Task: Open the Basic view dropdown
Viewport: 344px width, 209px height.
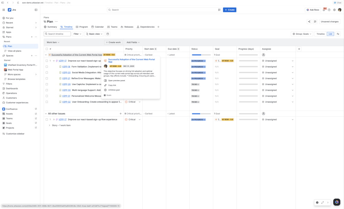Action: tap(94, 34)
